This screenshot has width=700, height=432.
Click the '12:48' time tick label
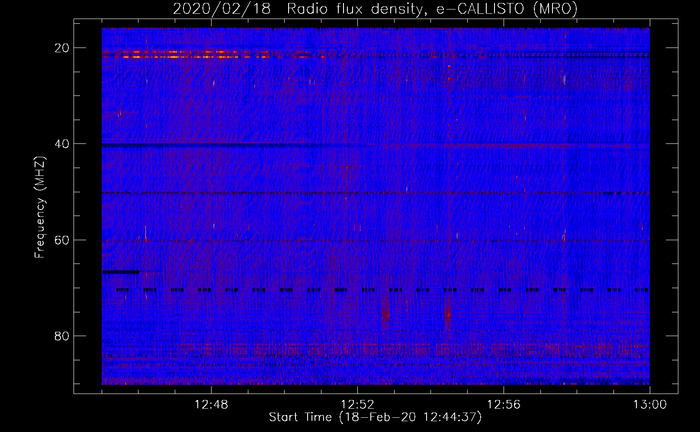[x=211, y=405]
